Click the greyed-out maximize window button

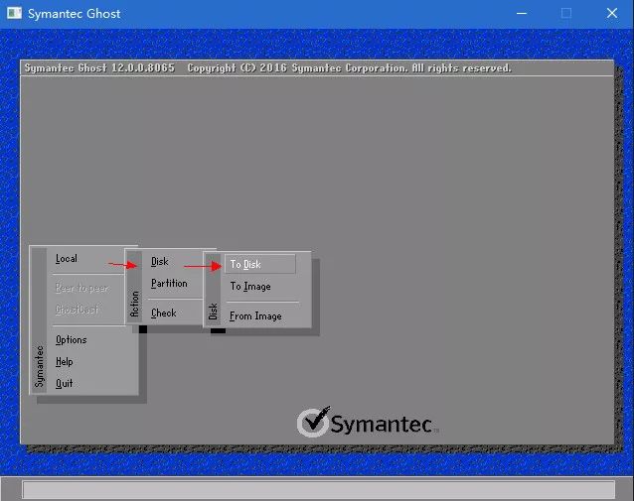coord(566,13)
